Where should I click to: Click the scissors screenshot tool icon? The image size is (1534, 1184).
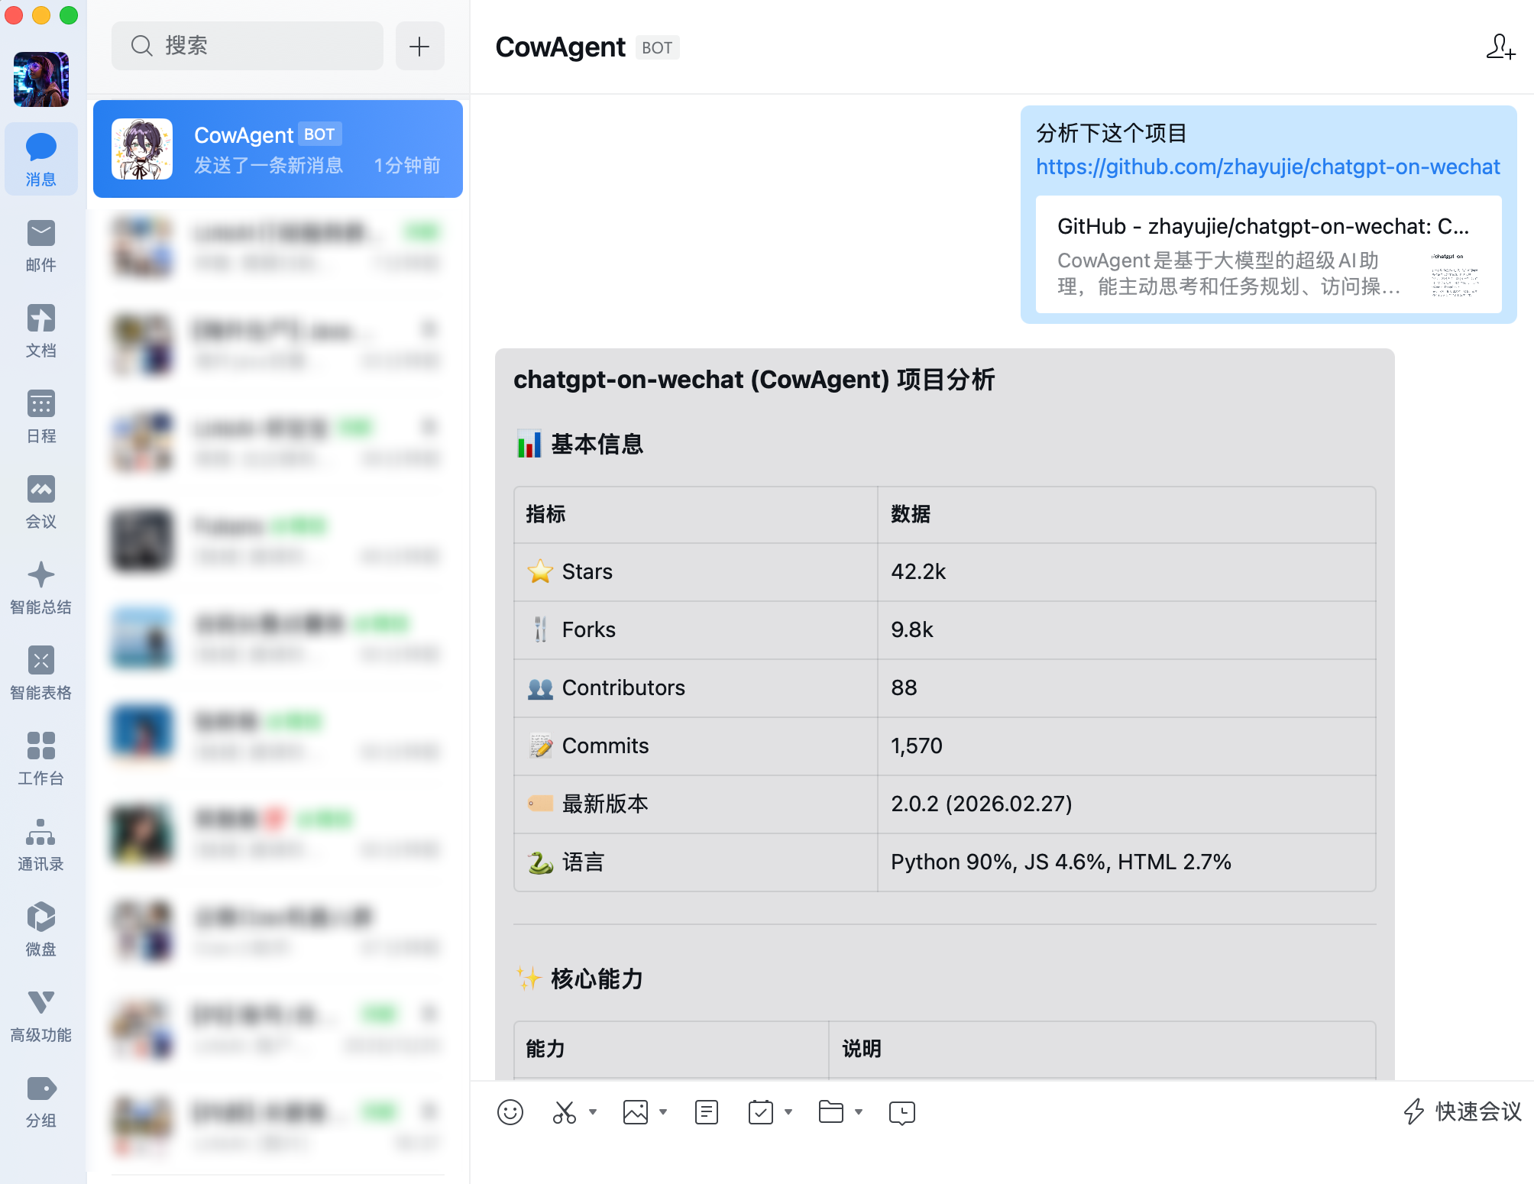click(565, 1112)
